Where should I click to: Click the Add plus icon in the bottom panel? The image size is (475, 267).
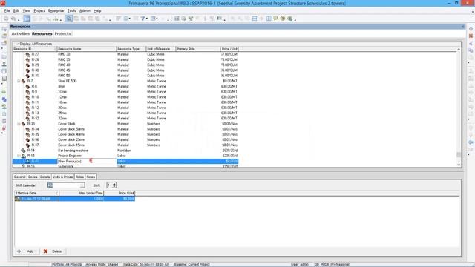(19, 251)
